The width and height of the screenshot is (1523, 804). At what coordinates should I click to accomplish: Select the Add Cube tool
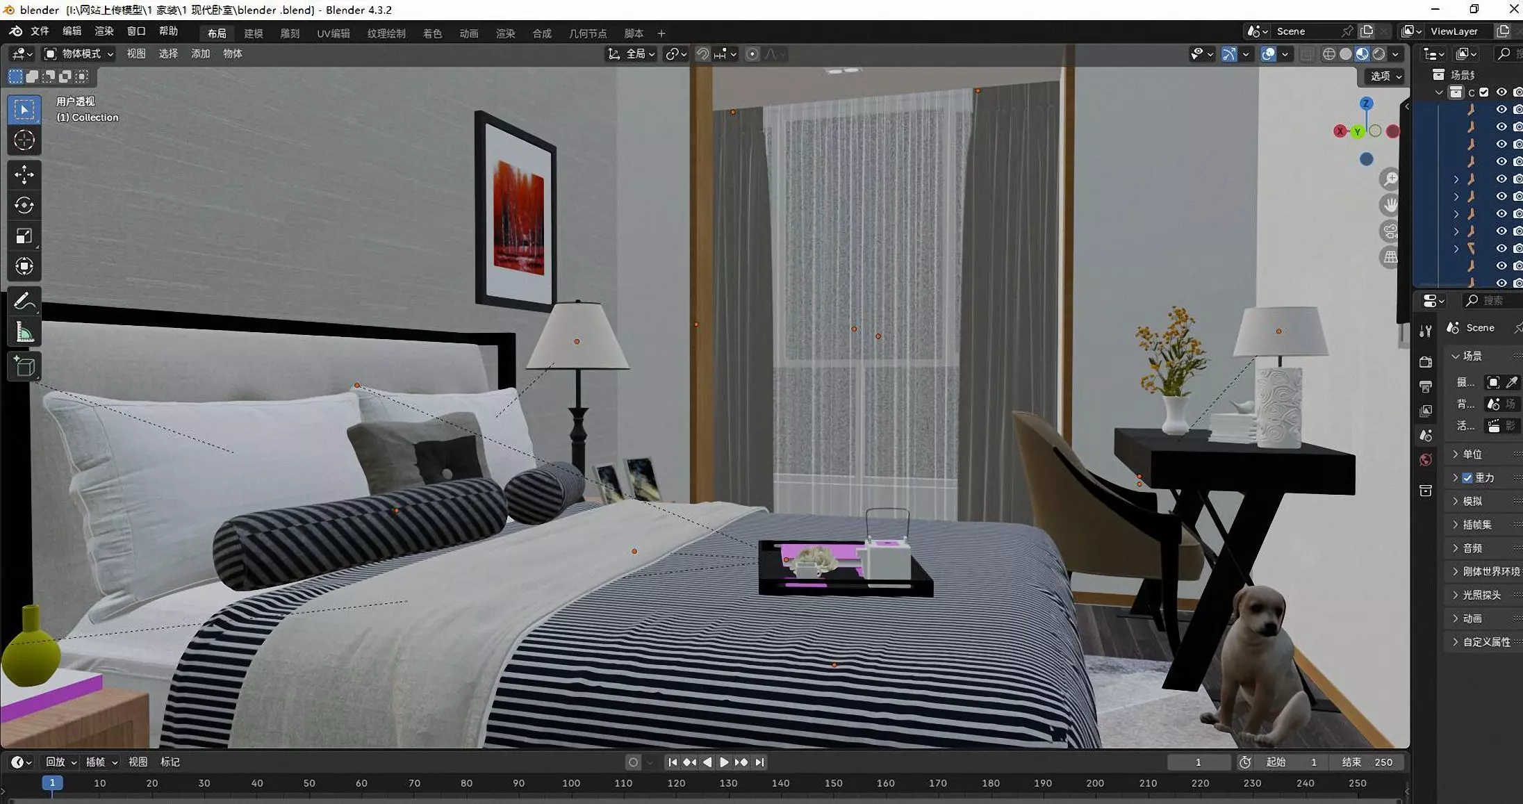coord(24,366)
